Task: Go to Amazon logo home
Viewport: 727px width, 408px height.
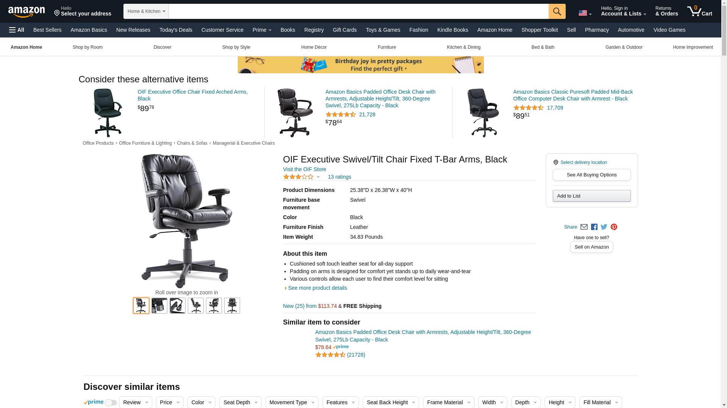Action: [27, 12]
